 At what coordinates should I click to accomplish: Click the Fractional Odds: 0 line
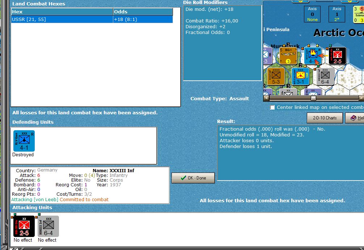point(208,33)
